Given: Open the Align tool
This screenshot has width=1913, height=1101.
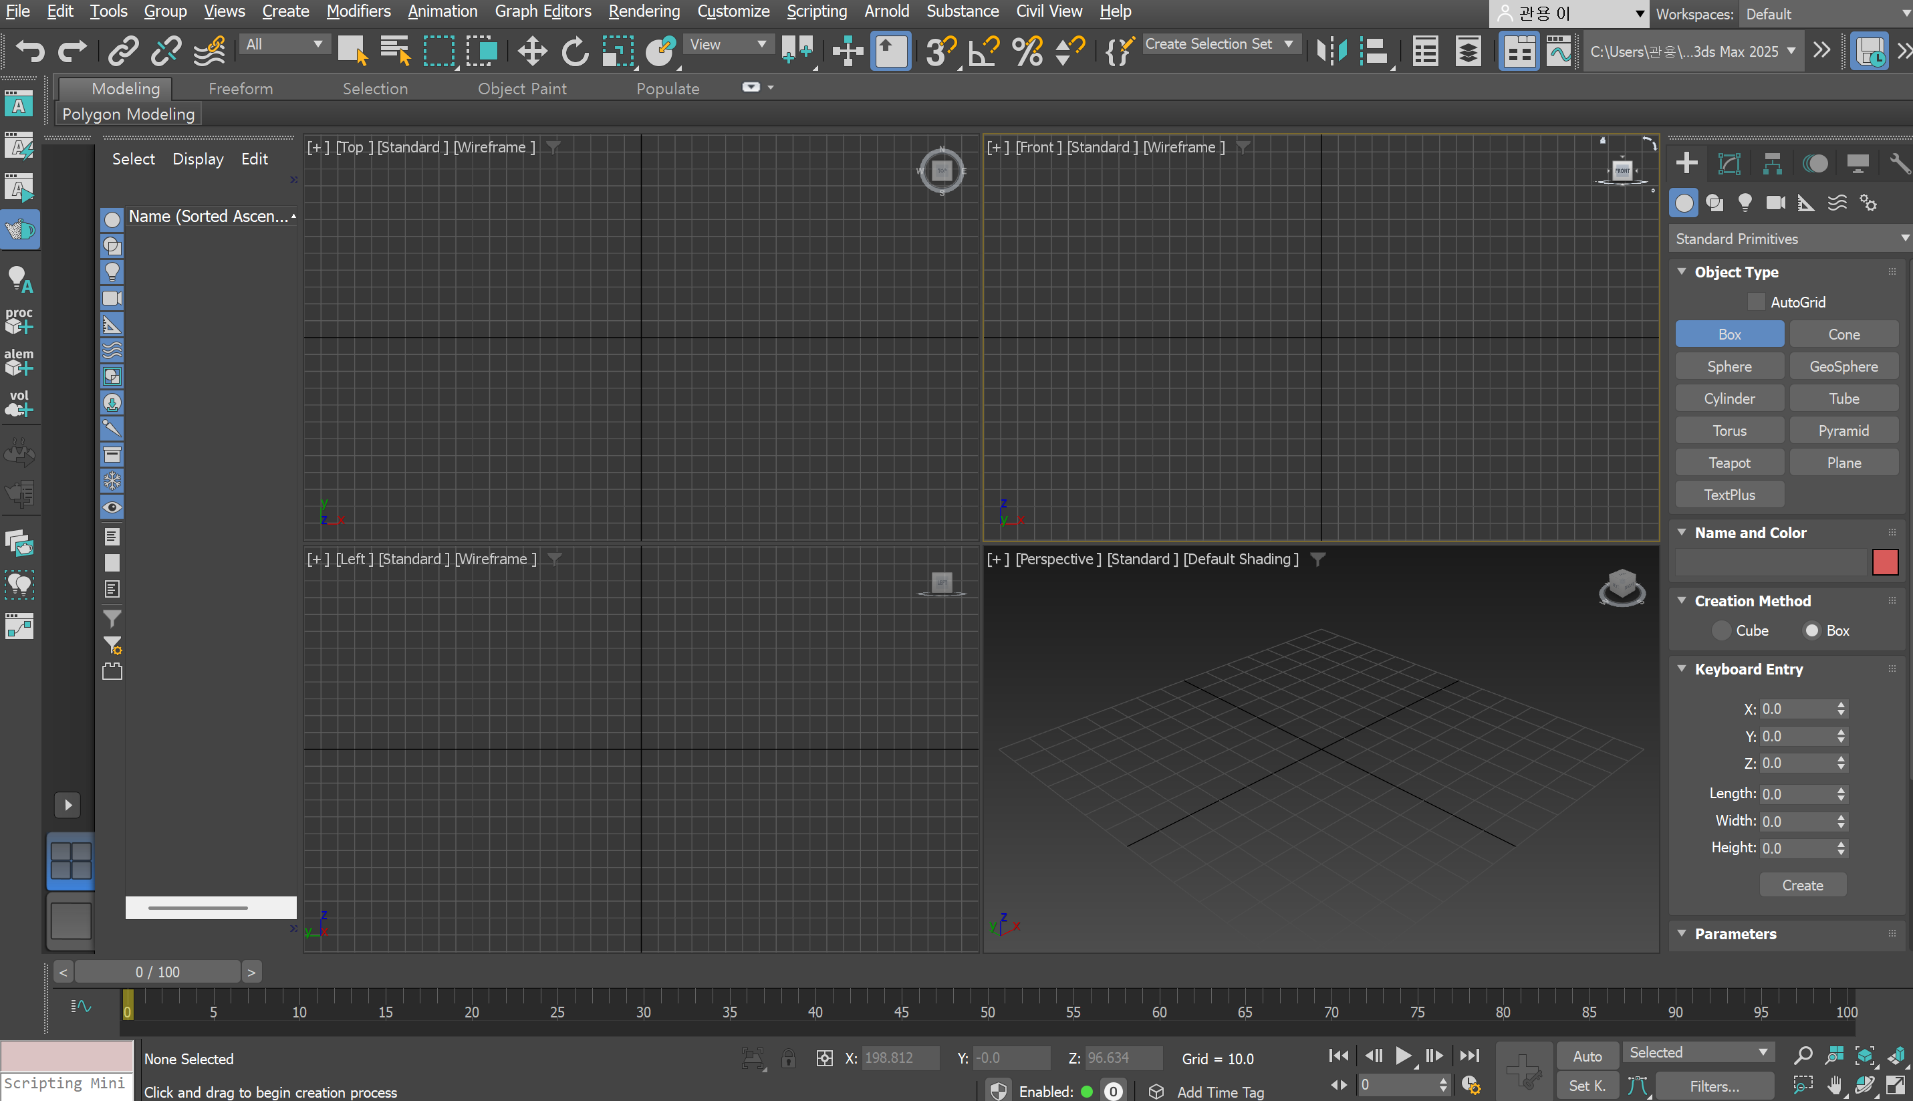Looking at the screenshot, I should click(x=1375, y=51).
